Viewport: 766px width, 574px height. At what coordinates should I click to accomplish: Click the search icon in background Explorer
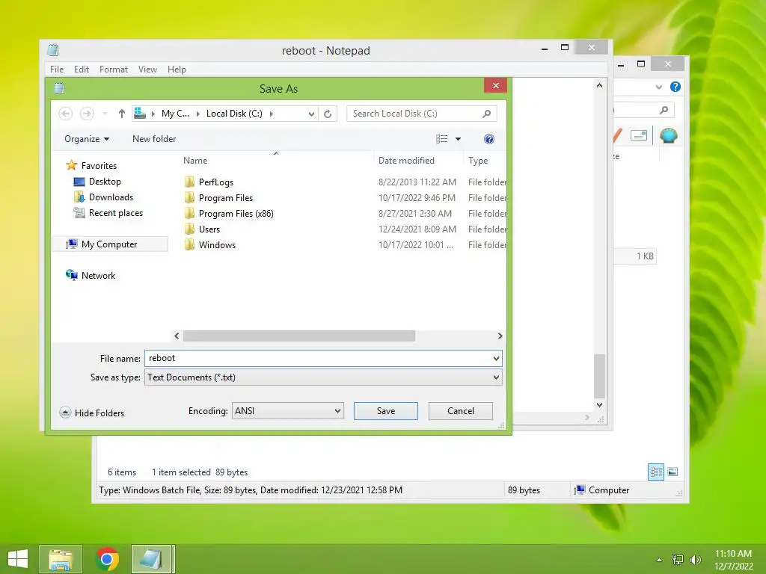(664, 111)
